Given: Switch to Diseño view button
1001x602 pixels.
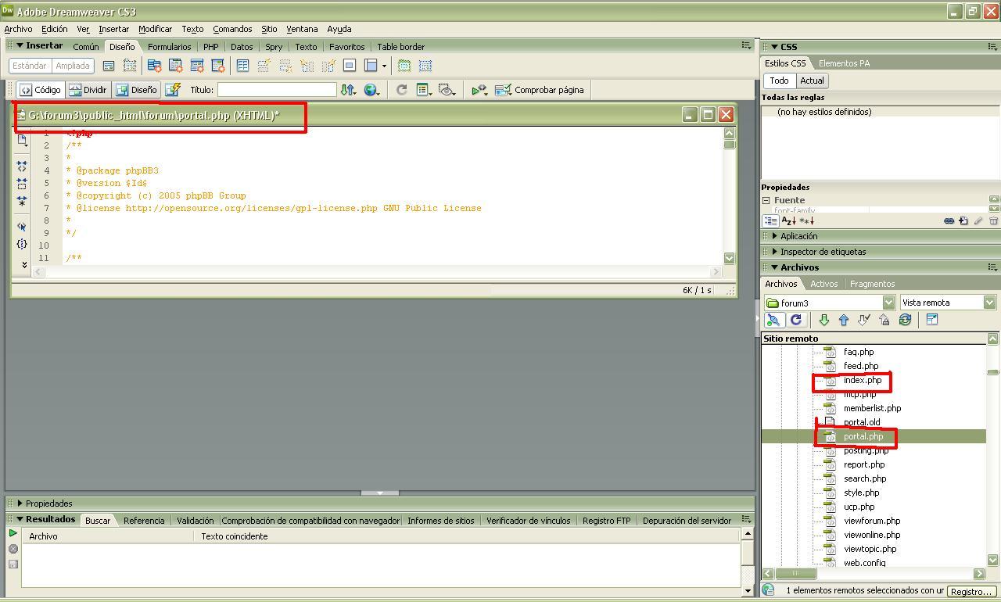Looking at the screenshot, I should click(136, 90).
